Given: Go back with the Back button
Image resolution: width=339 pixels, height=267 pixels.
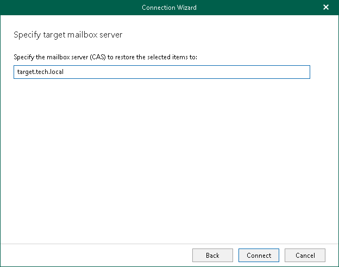Looking at the screenshot, I should pos(212,255).
